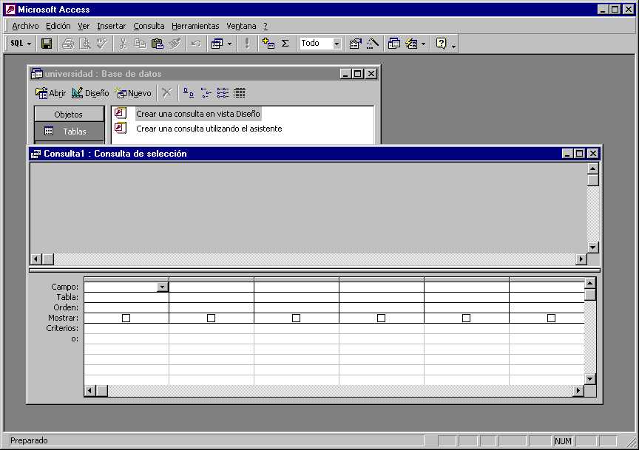
Task: Click right arrow of table pane horizontal scrollbar
Action: pos(581,259)
